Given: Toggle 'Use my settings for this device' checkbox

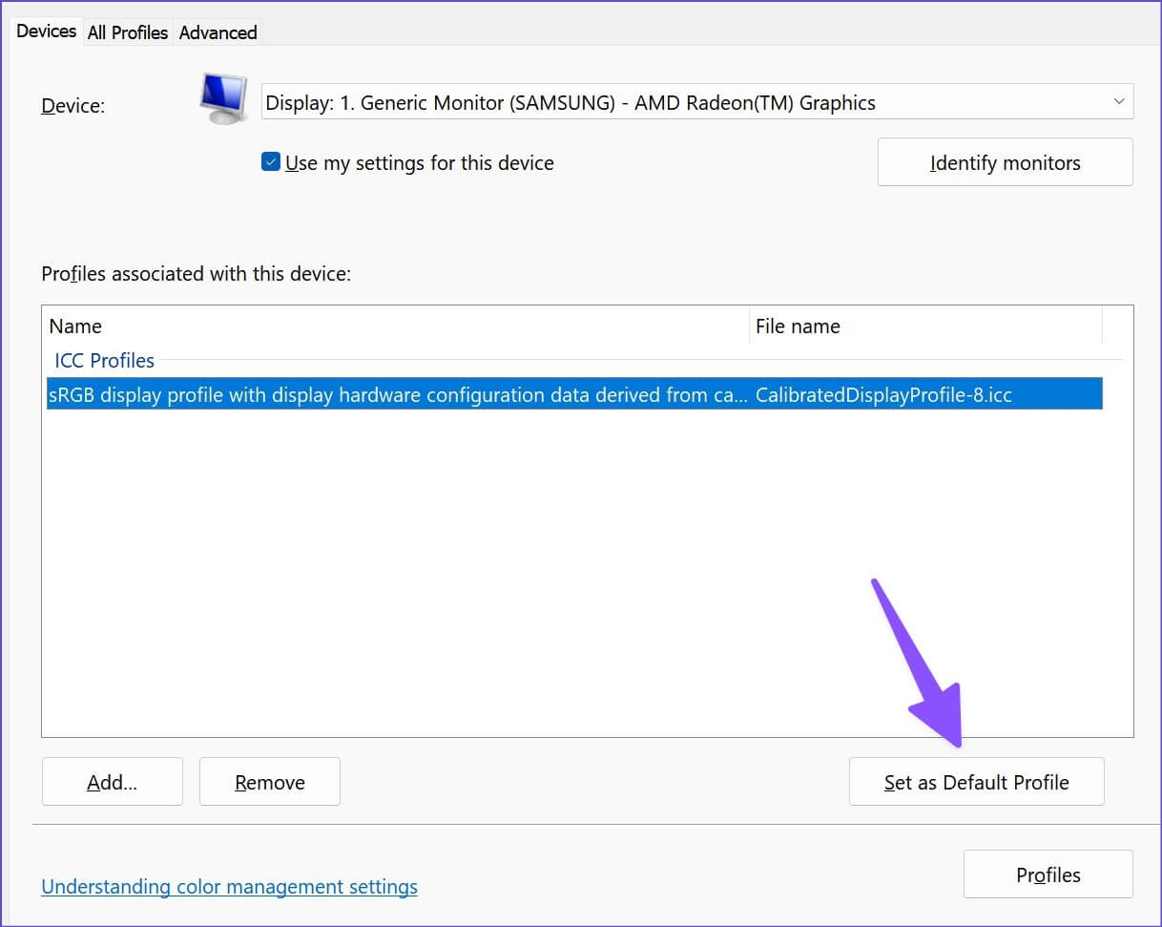Looking at the screenshot, I should (x=271, y=162).
